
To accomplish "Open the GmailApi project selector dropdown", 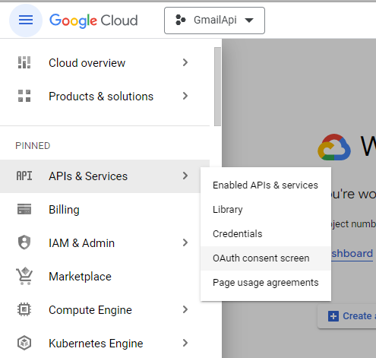I will pos(214,21).
